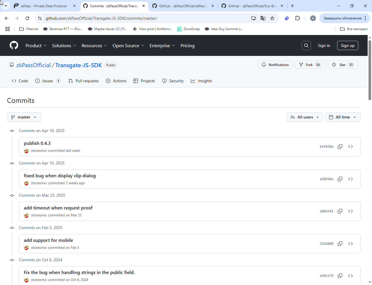The width and height of the screenshot is (372, 285).
Task: Bookmark this page with star icon
Action: click(272, 18)
